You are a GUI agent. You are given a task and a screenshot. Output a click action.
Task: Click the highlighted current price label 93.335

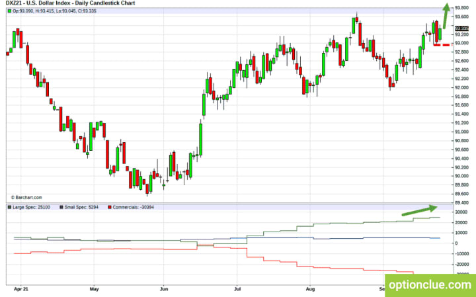point(461,28)
